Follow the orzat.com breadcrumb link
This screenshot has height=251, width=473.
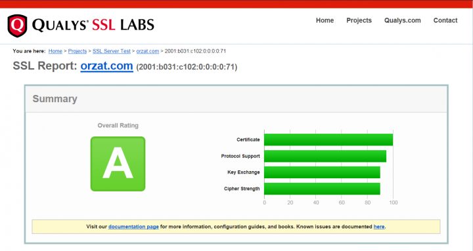click(148, 51)
